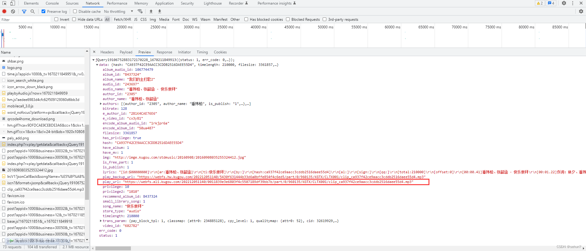Toggle the network filter funnel icon
The height and width of the screenshot is (251, 586).
tap(24, 11)
